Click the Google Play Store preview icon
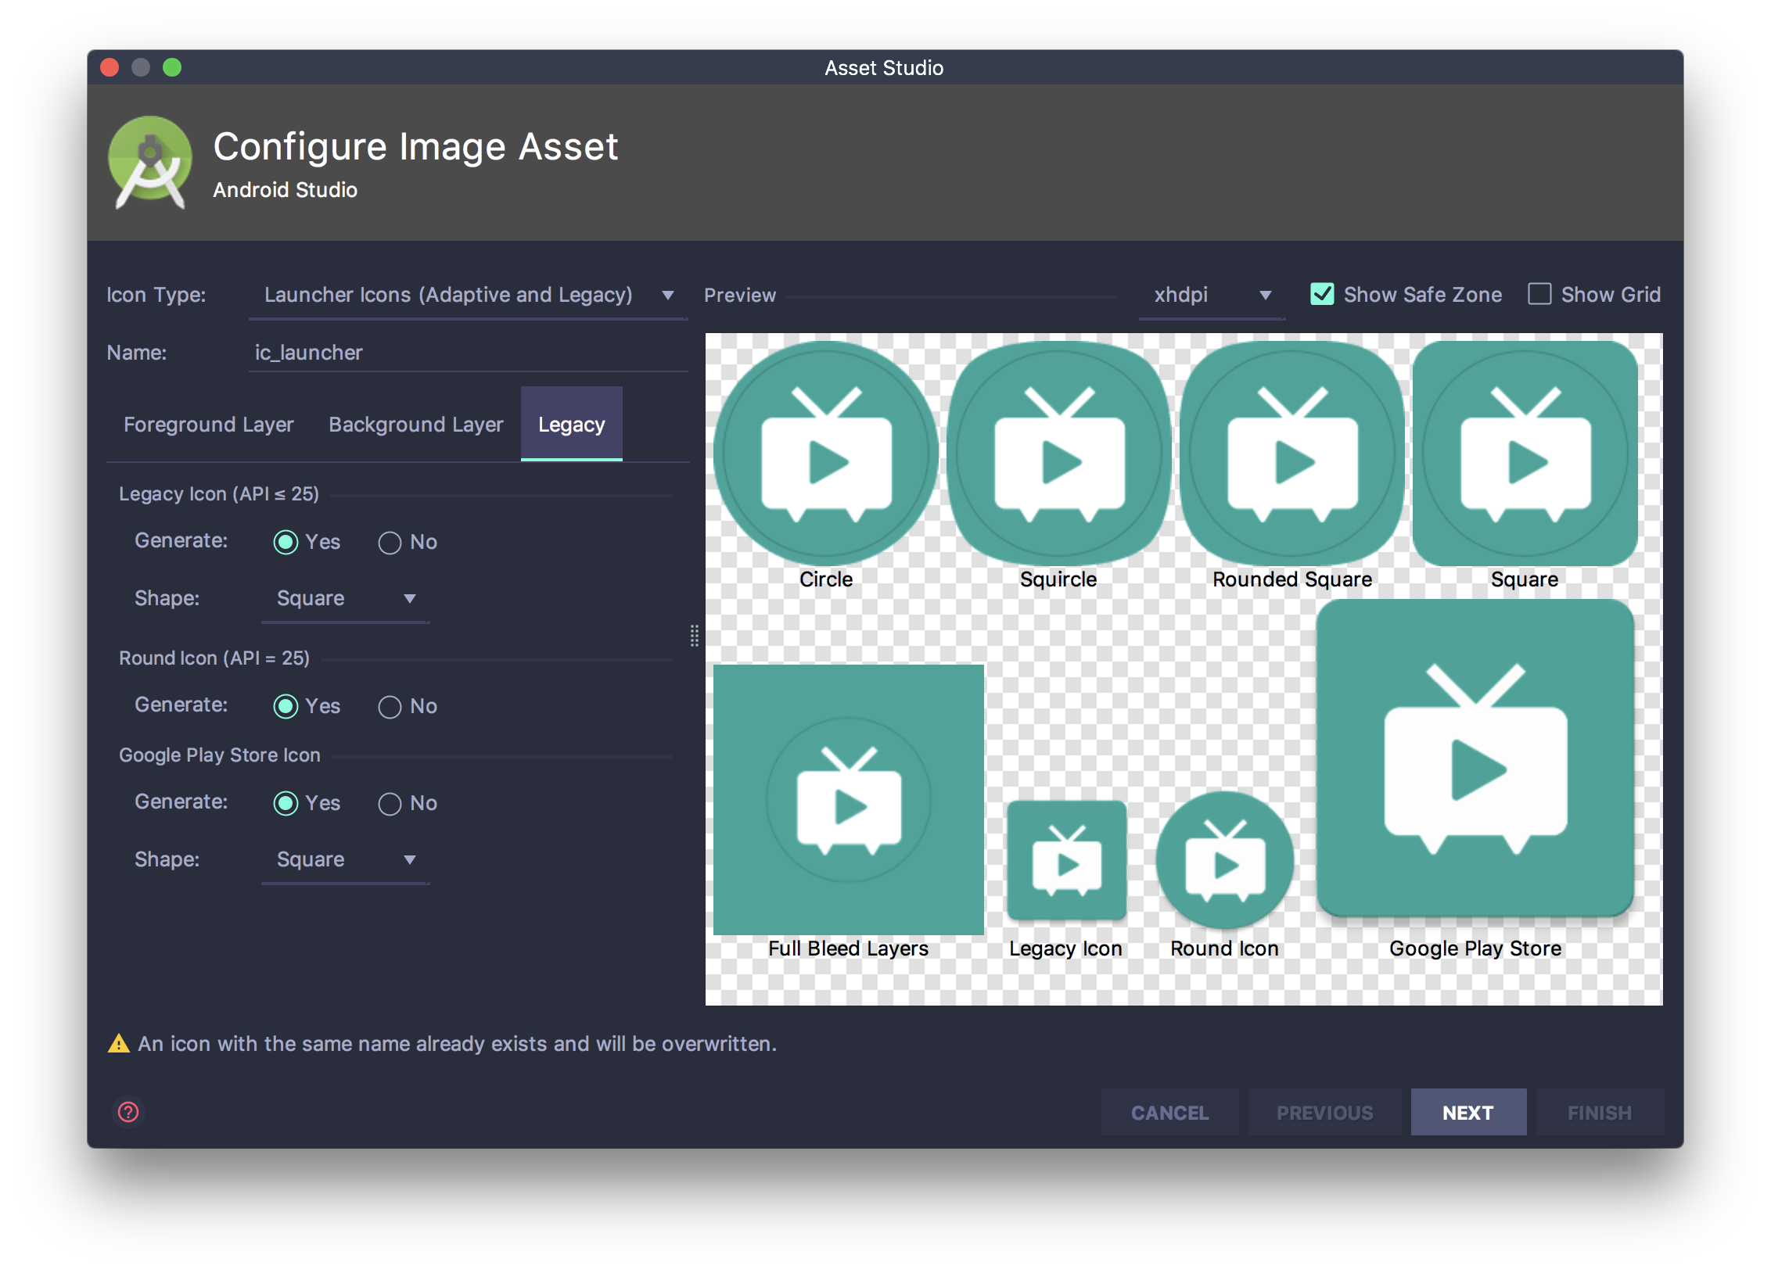This screenshot has width=1771, height=1273. pyautogui.click(x=1475, y=758)
